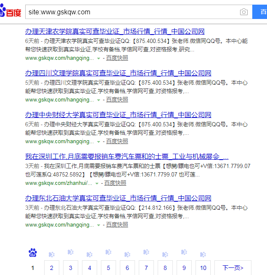Click paw icon above page 2

click(52, 254)
